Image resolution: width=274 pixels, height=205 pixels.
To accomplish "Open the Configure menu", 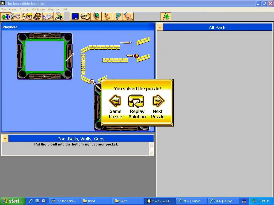I will point(39,9).
